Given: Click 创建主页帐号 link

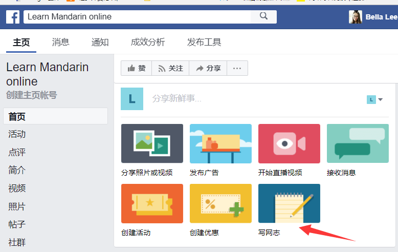Looking at the screenshot, I should [32, 95].
